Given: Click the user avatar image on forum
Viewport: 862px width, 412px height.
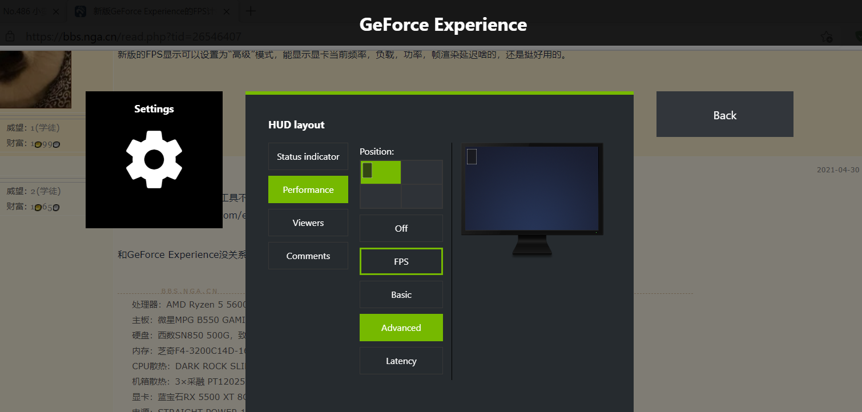Looking at the screenshot, I should (x=35, y=79).
